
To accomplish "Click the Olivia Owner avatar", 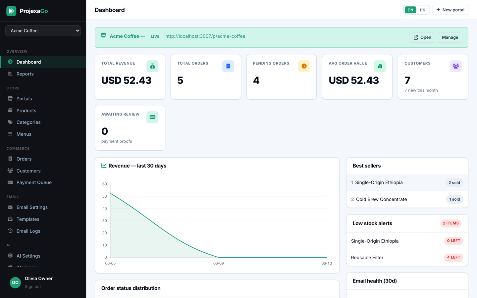I will (x=15, y=282).
